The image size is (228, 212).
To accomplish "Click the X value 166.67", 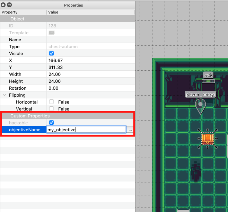I will tap(55, 60).
